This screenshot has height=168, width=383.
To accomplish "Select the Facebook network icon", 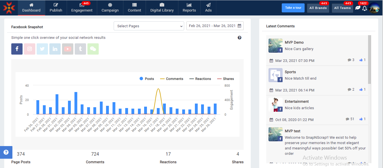I will 17,49.
